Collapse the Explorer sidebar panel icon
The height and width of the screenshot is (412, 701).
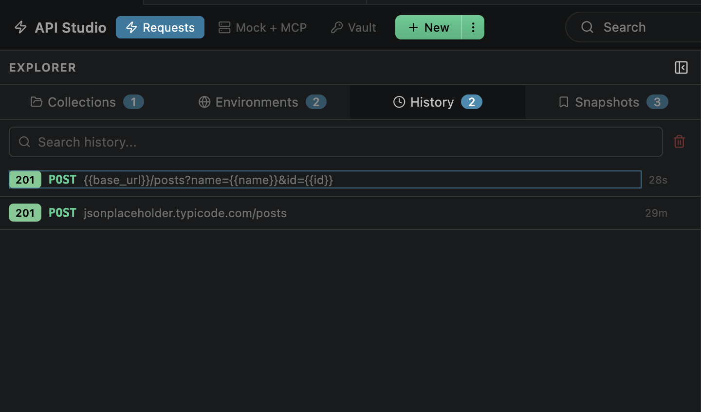[681, 67]
